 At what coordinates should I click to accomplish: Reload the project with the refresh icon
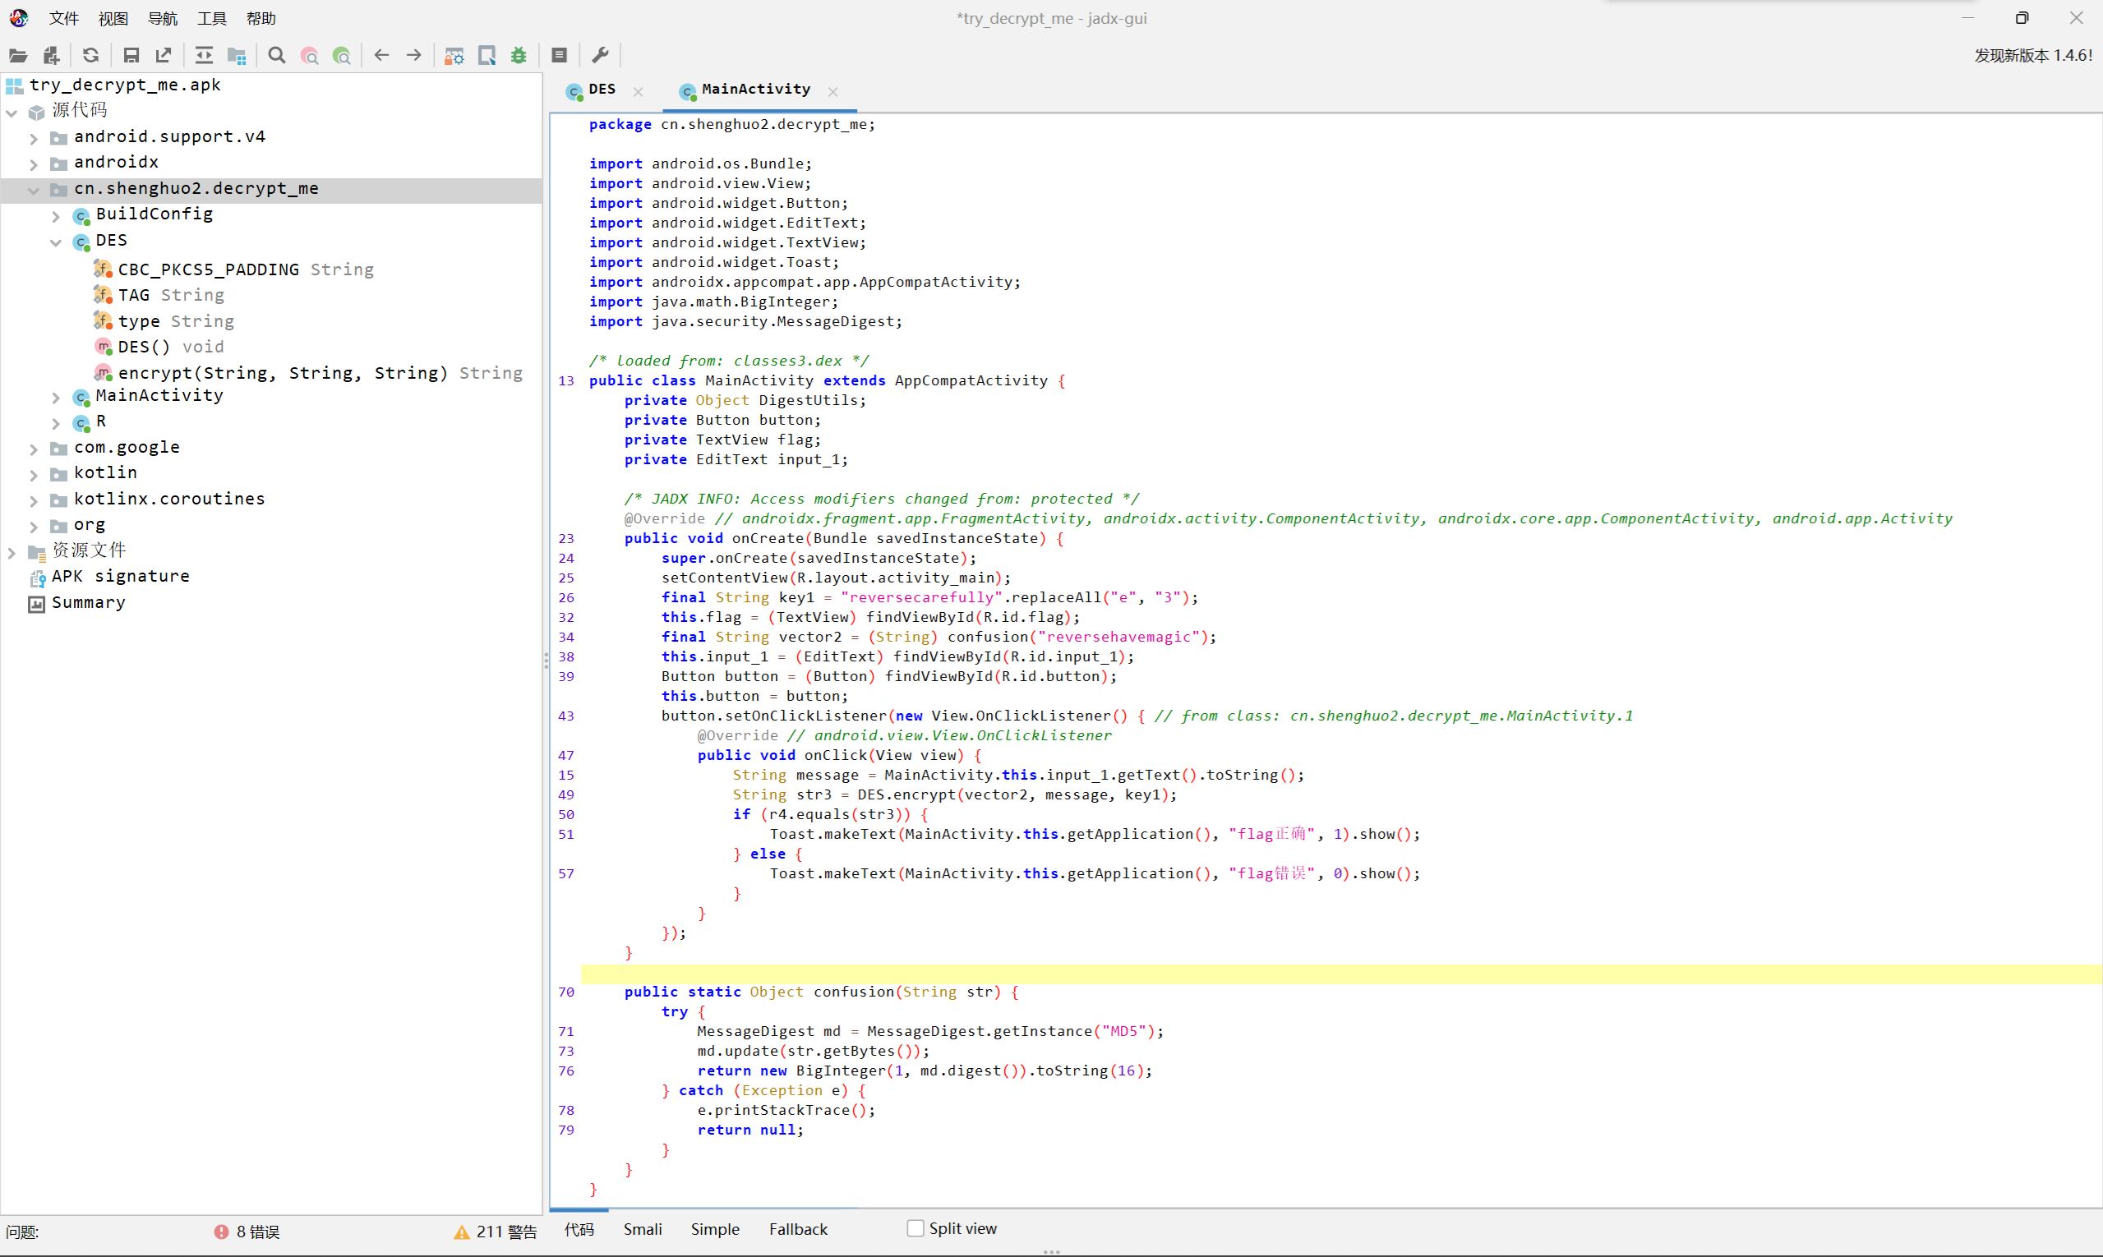[90, 56]
